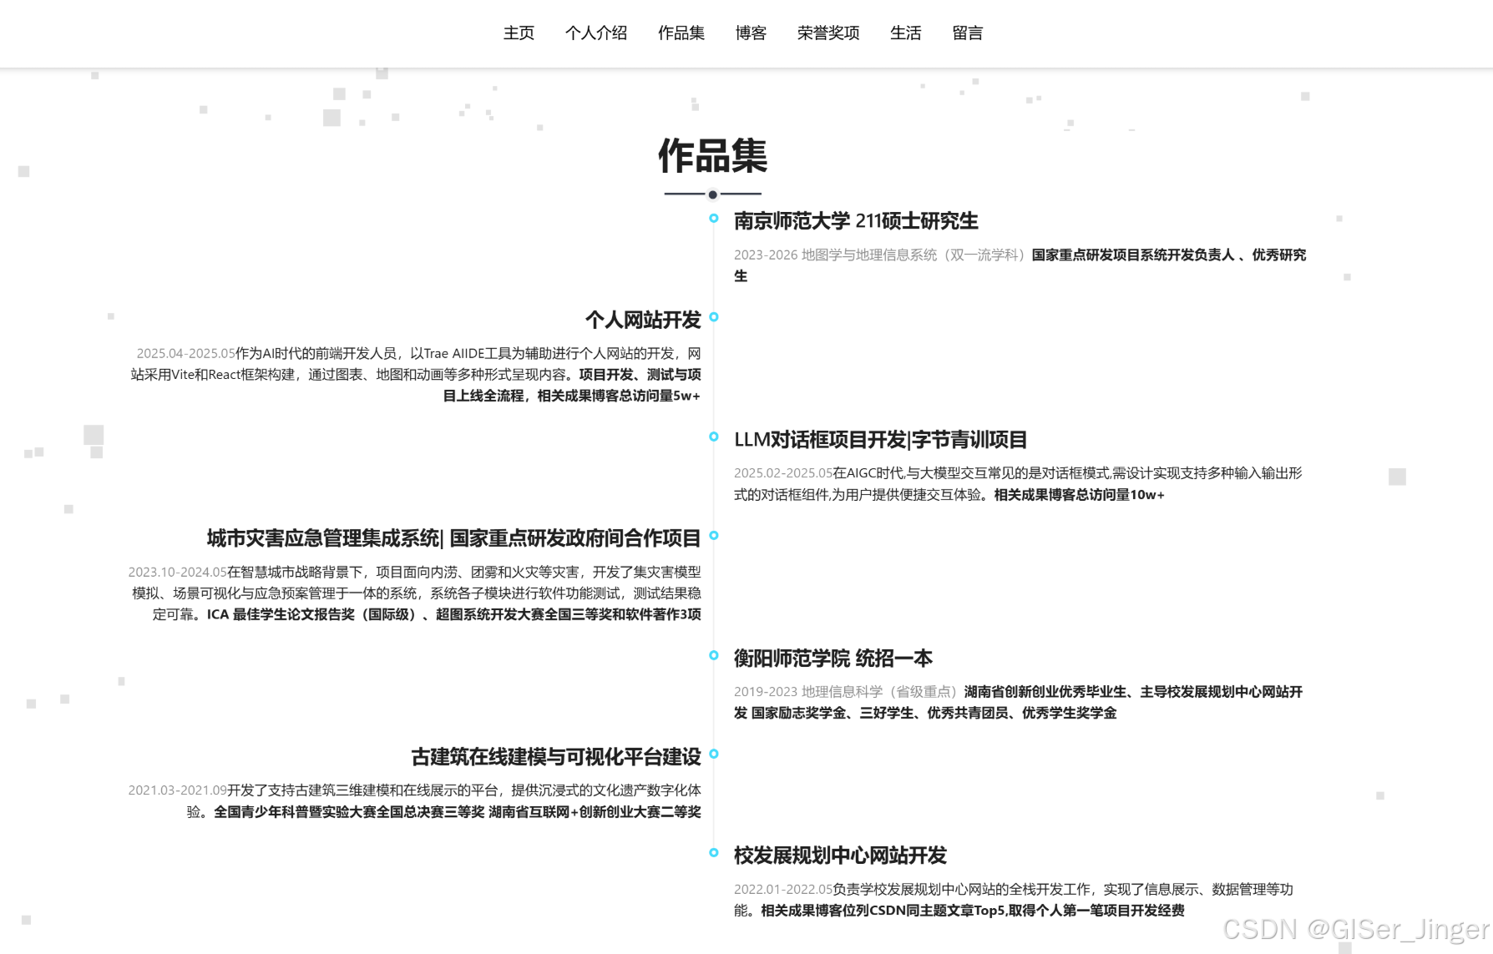This screenshot has width=1493, height=954.
Task: Click timeline dot beside 古建筑在线建模与可视化平台建设
Action: click(713, 754)
